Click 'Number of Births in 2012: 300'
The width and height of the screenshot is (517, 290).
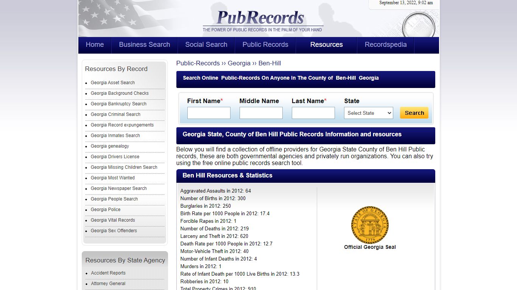(x=213, y=199)
